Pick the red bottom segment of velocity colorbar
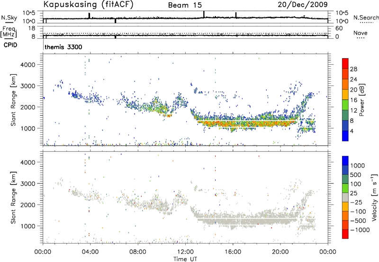 pyautogui.click(x=345, y=234)
